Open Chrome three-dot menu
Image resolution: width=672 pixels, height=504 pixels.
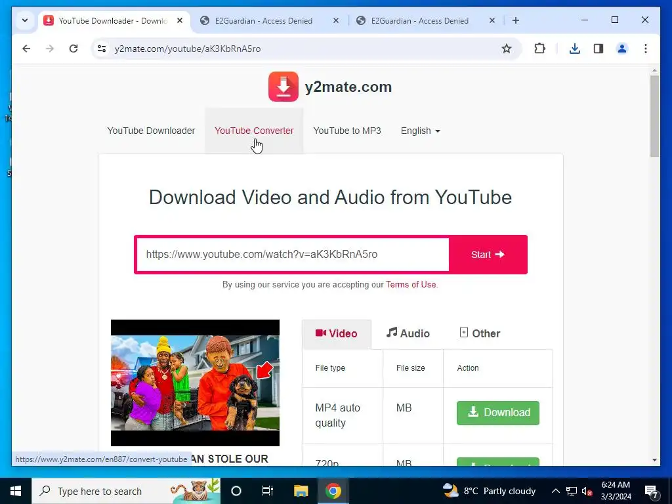tap(646, 49)
